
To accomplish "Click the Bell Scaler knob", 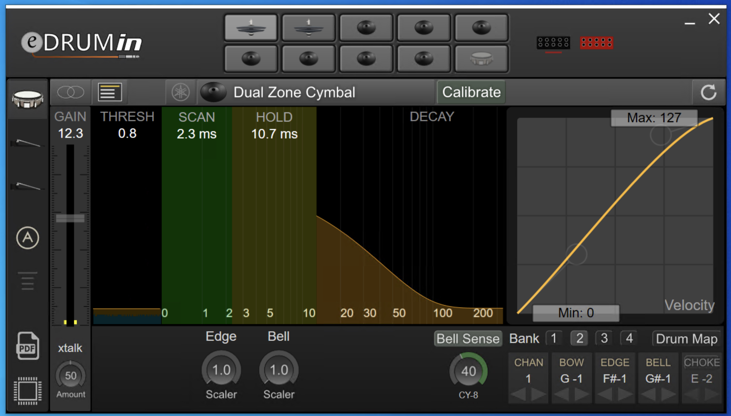I will (279, 370).
